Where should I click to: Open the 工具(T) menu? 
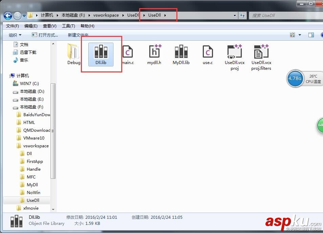tap(69, 26)
